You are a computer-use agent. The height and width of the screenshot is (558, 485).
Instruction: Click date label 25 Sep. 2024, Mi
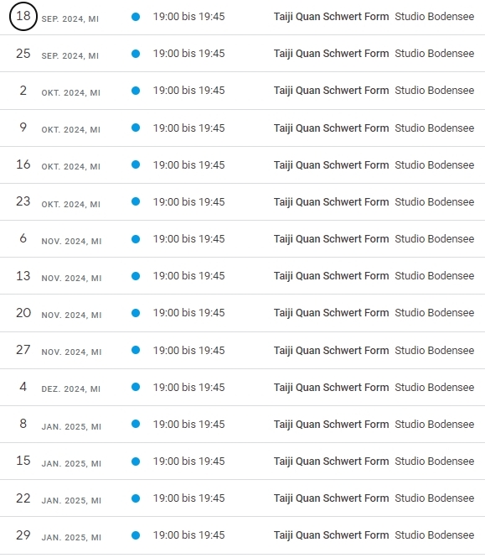point(57,54)
